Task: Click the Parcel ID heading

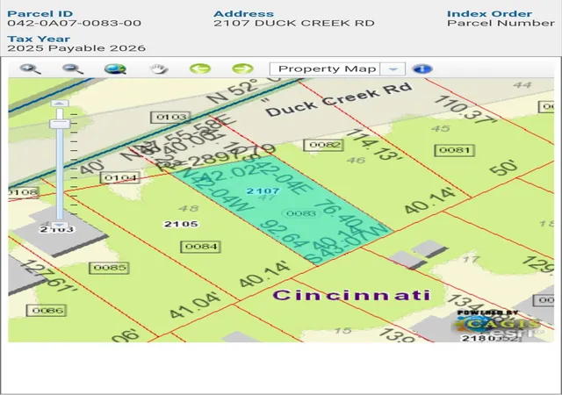Action: [x=40, y=14]
